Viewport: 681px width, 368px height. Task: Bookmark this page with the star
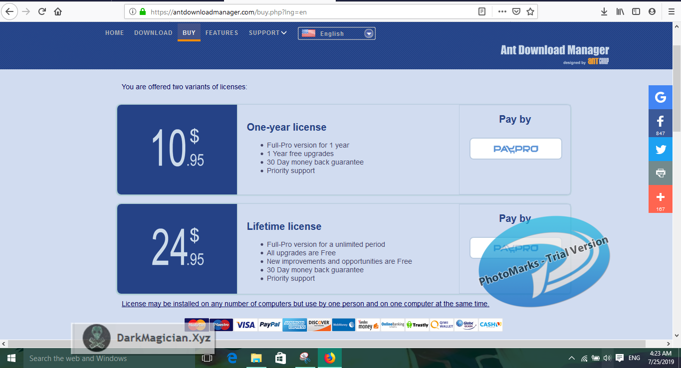pyautogui.click(x=530, y=11)
